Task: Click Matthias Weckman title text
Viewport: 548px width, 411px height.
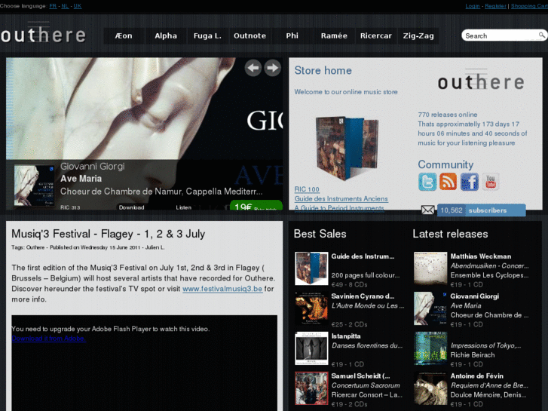Action: tap(481, 256)
